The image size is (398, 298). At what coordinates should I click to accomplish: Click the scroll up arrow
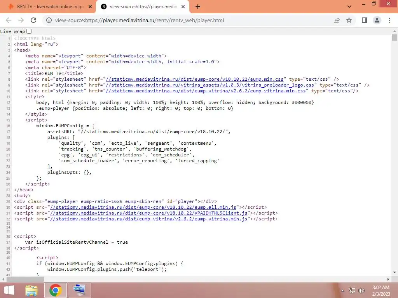pyautogui.click(x=395, y=31)
